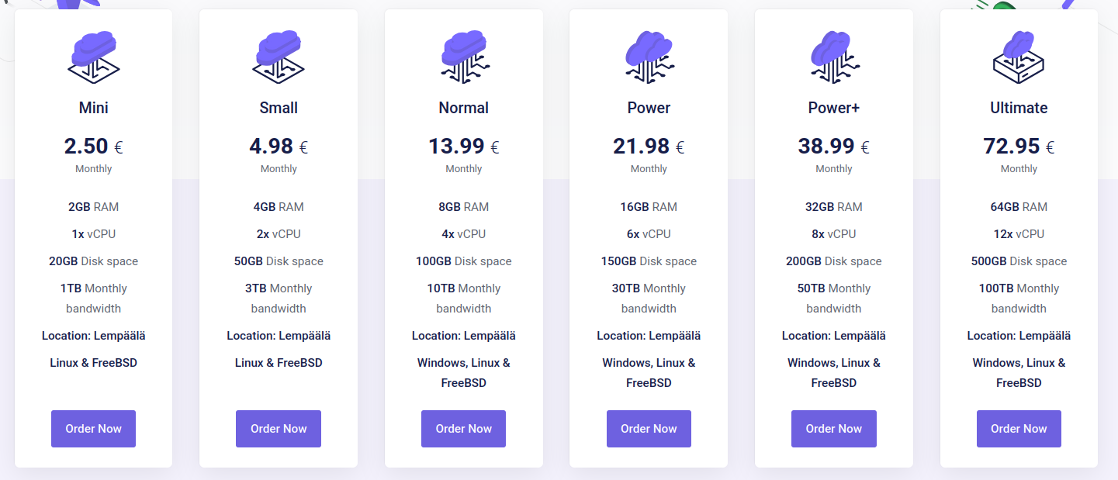Click the Power+ plan heading

[x=834, y=108]
